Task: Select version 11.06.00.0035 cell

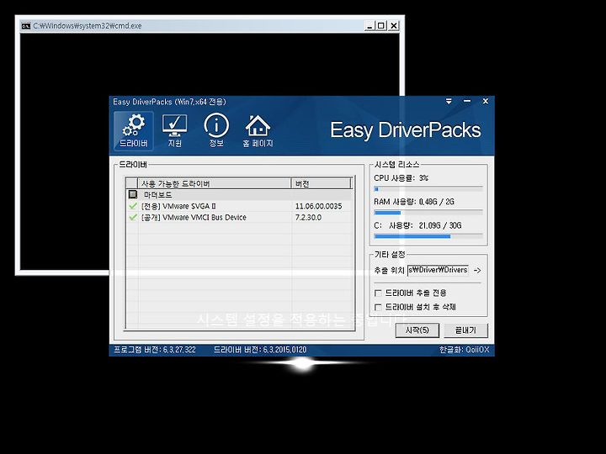Action: (318, 206)
